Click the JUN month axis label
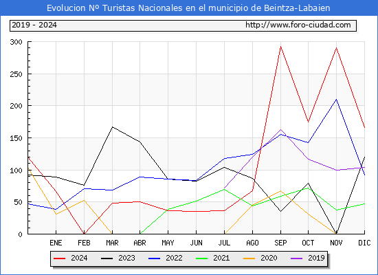The height and width of the screenshot is (275, 378). pos(197,243)
